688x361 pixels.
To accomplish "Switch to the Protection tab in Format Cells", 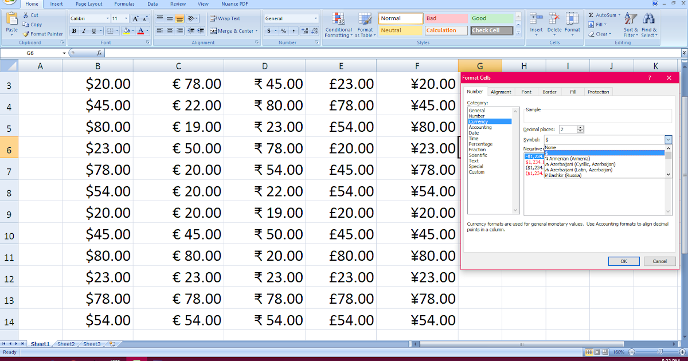I will click(x=598, y=92).
